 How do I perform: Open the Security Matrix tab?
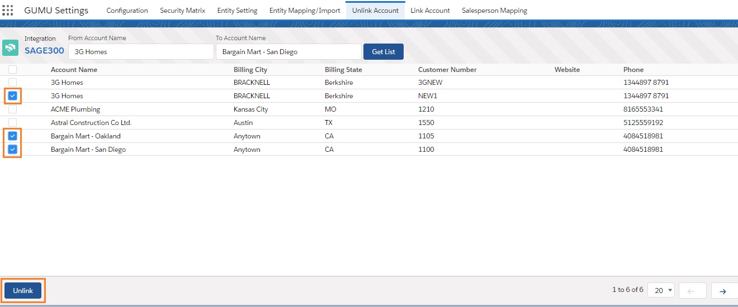182,11
